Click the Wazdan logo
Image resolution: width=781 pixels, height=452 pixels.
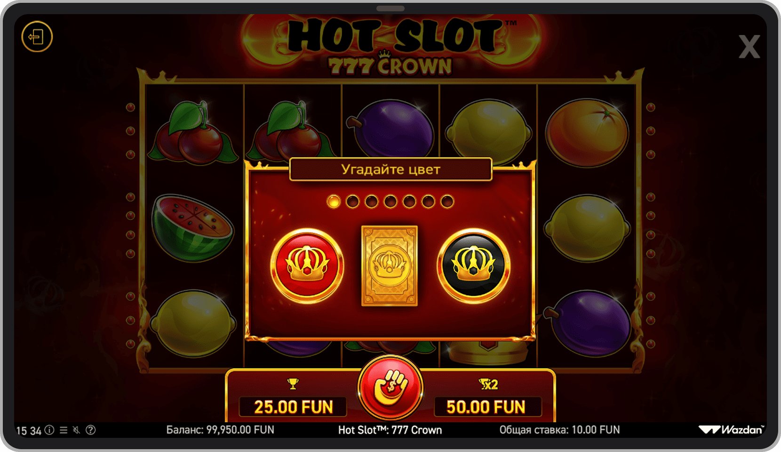pyautogui.click(x=731, y=429)
